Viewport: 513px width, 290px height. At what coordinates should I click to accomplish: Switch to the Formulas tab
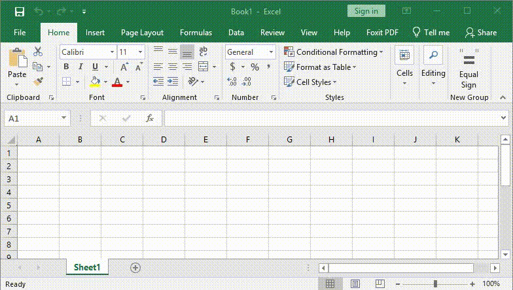(196, 33)
